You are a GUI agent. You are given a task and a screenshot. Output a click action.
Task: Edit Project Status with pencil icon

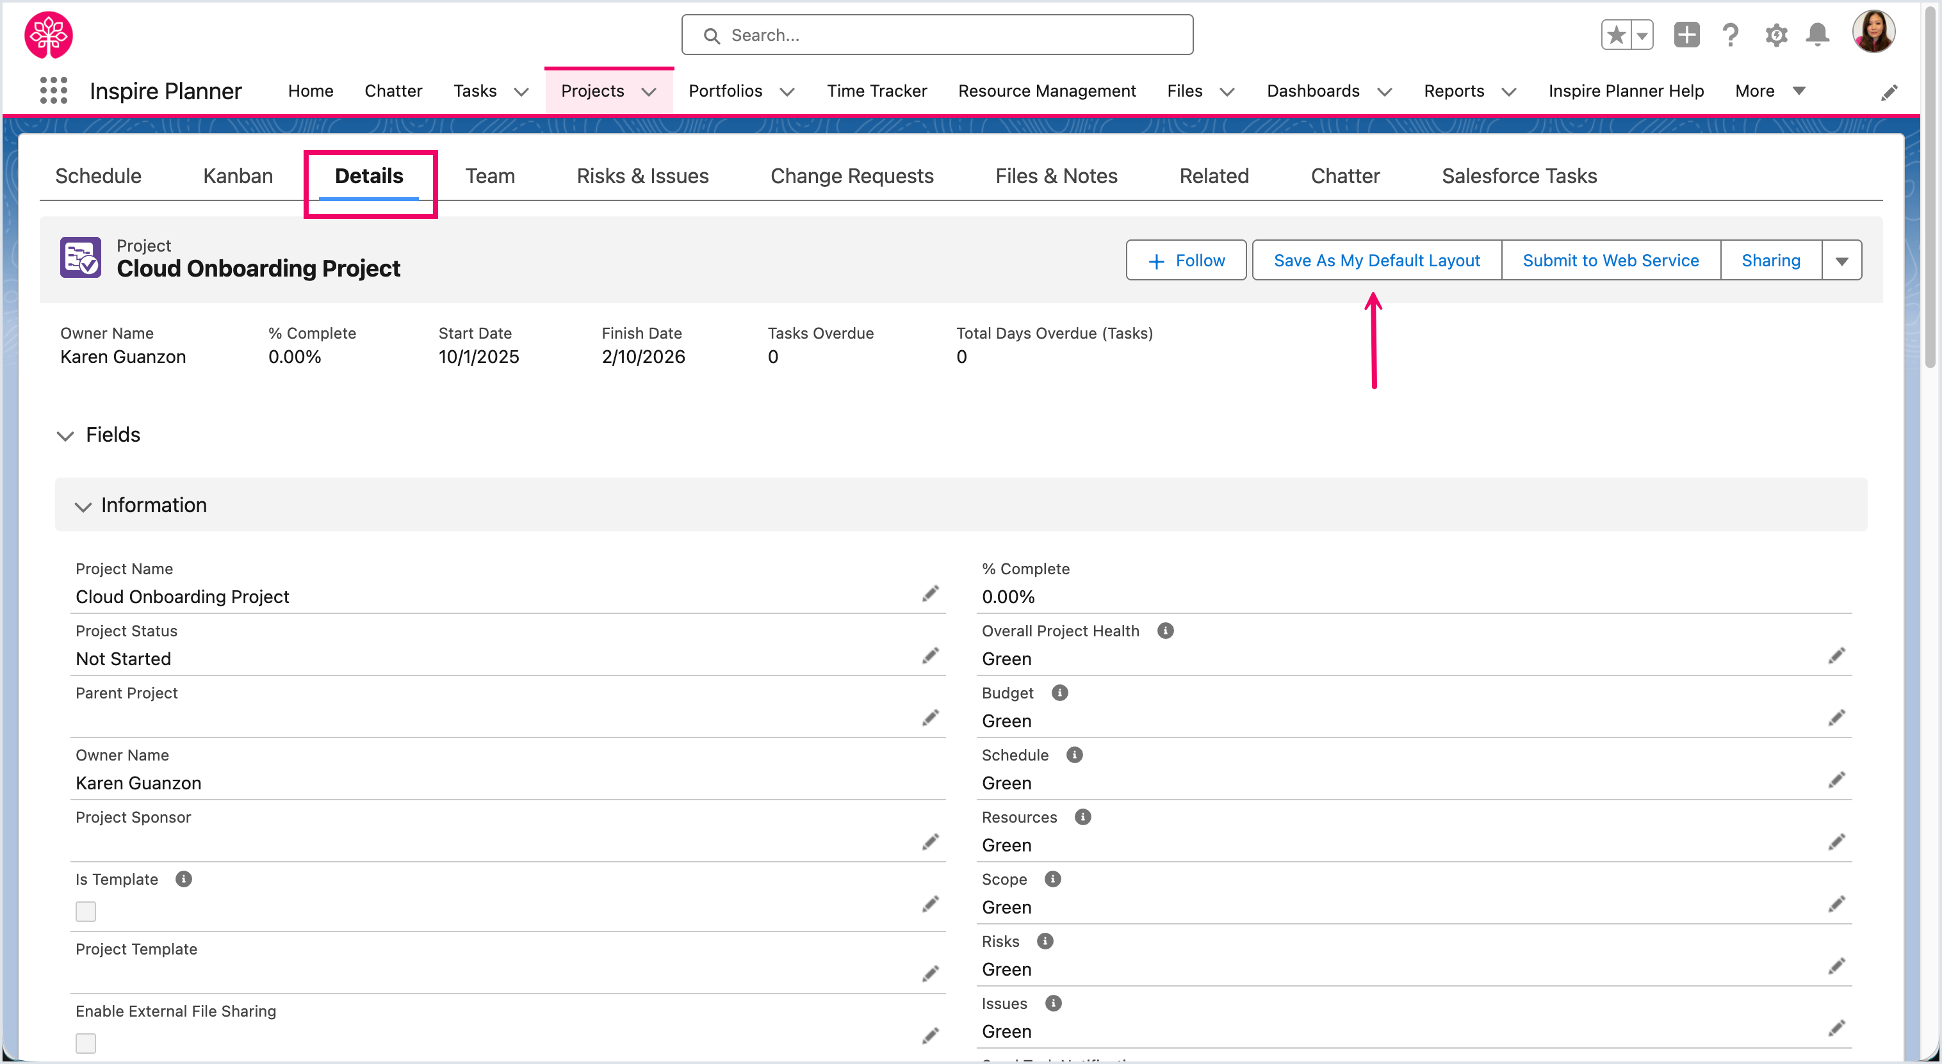[930, 656]
